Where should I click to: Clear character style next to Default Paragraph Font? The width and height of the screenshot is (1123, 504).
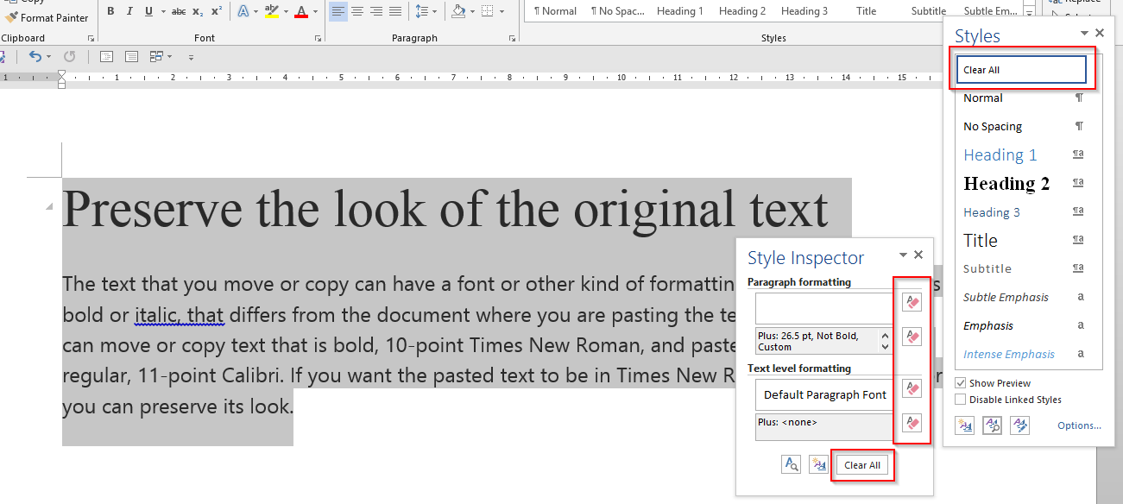[x=912, y=388]
